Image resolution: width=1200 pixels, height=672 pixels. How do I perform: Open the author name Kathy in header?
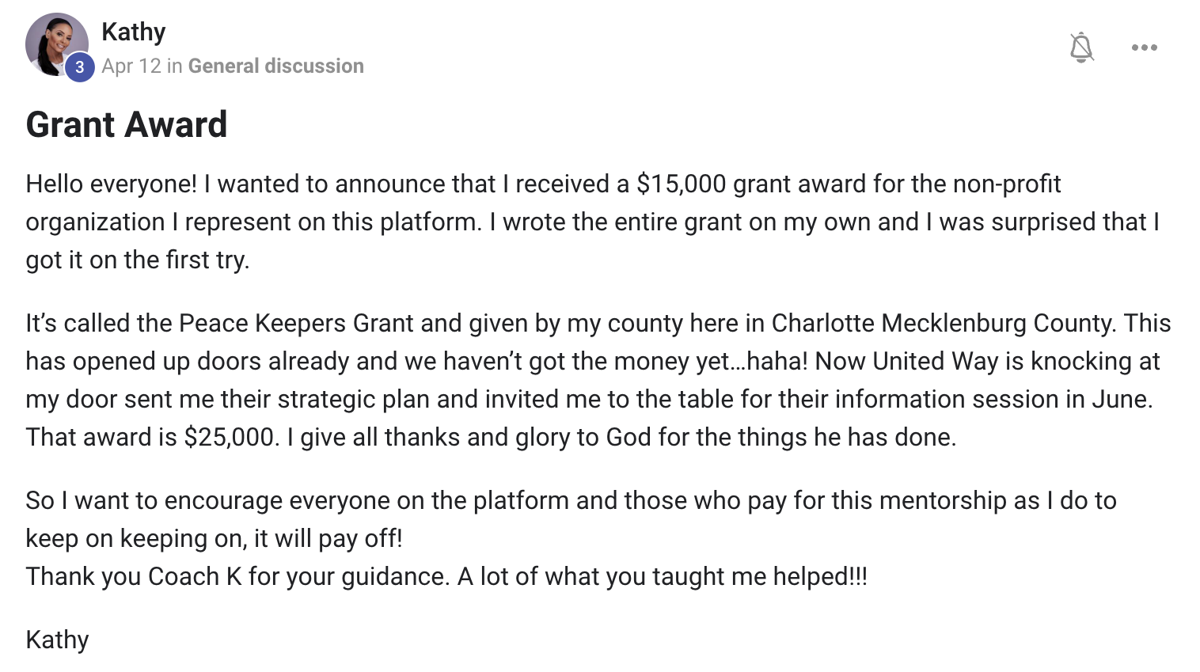134,32
